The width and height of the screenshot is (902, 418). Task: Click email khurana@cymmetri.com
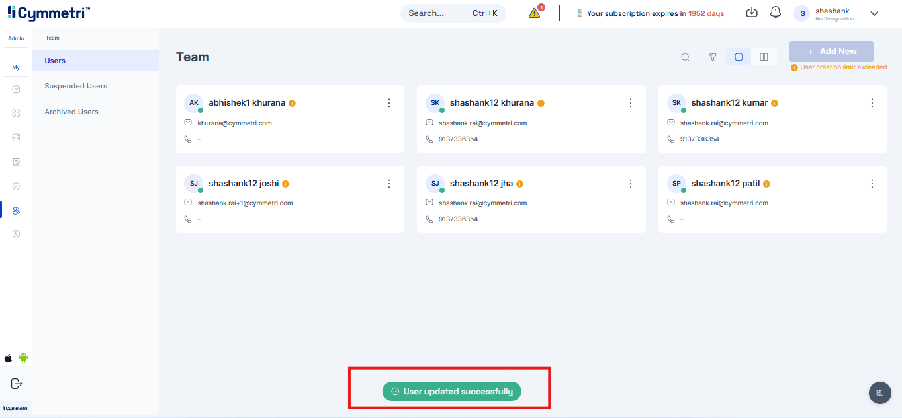tap(234, 123)
